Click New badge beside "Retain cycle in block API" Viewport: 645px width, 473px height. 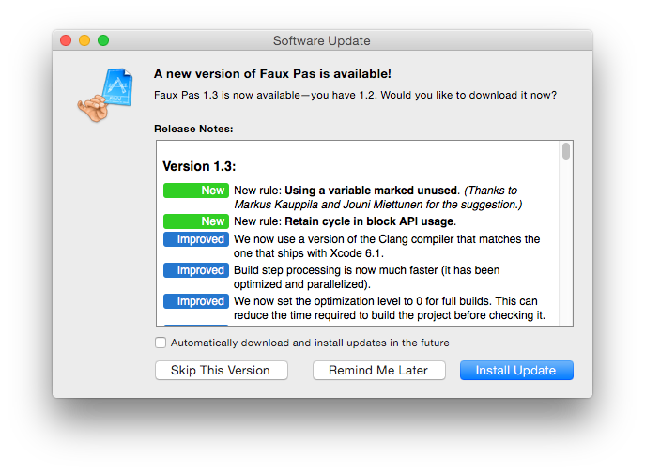coord(196,221)
